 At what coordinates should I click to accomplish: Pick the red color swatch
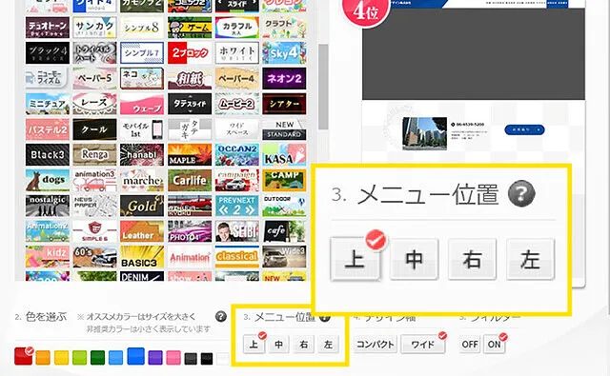pyautogui.click(x=23, y=356)
